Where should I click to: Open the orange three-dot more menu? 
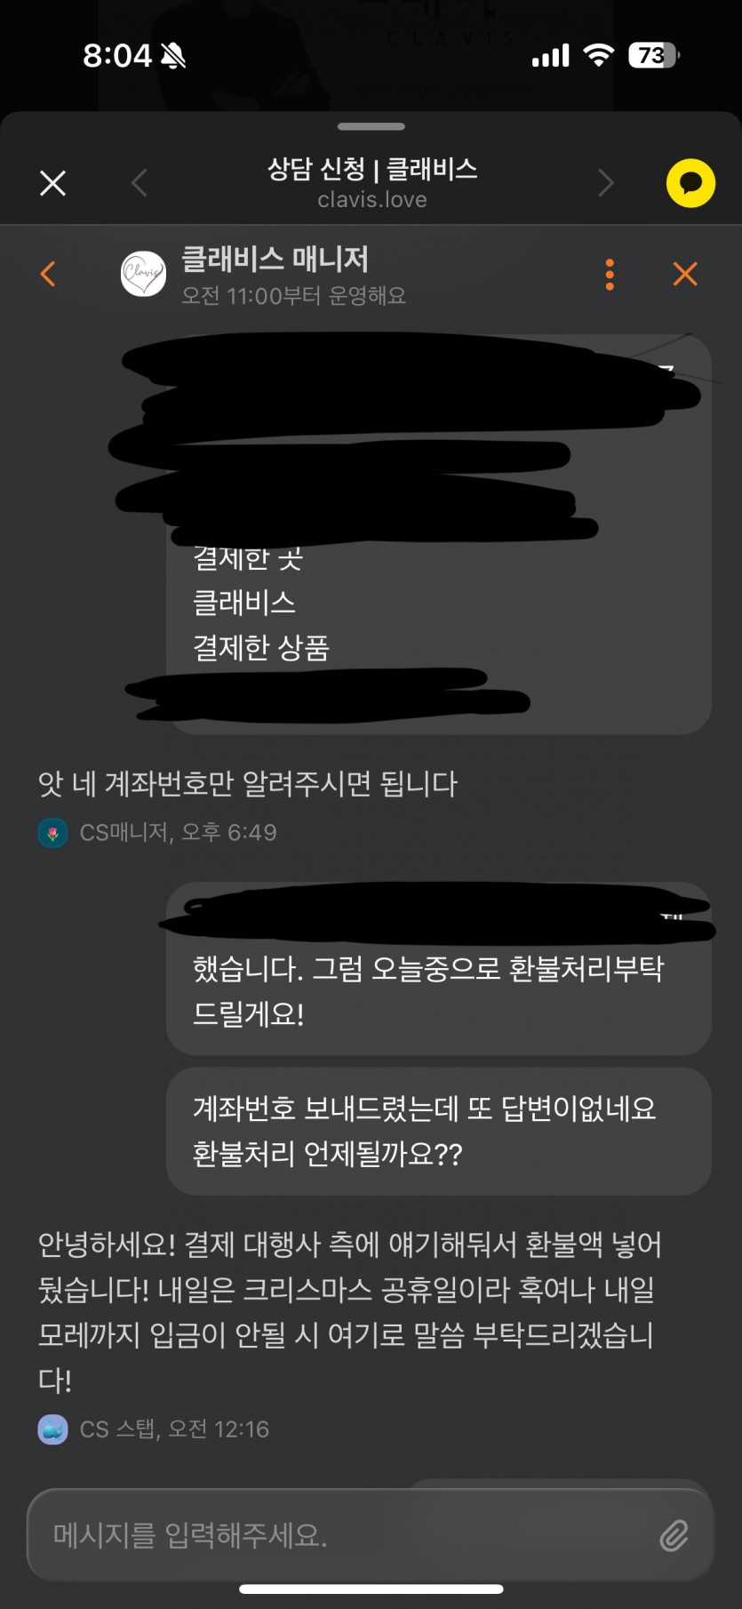coord(610,274)
